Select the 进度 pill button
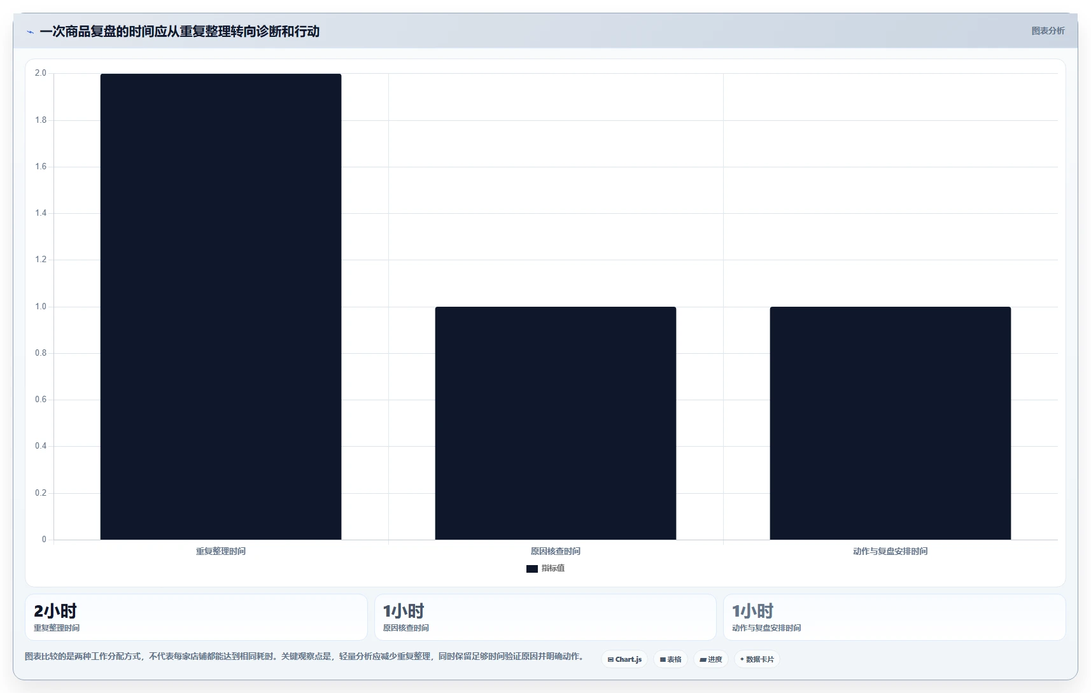 (710, 659)
